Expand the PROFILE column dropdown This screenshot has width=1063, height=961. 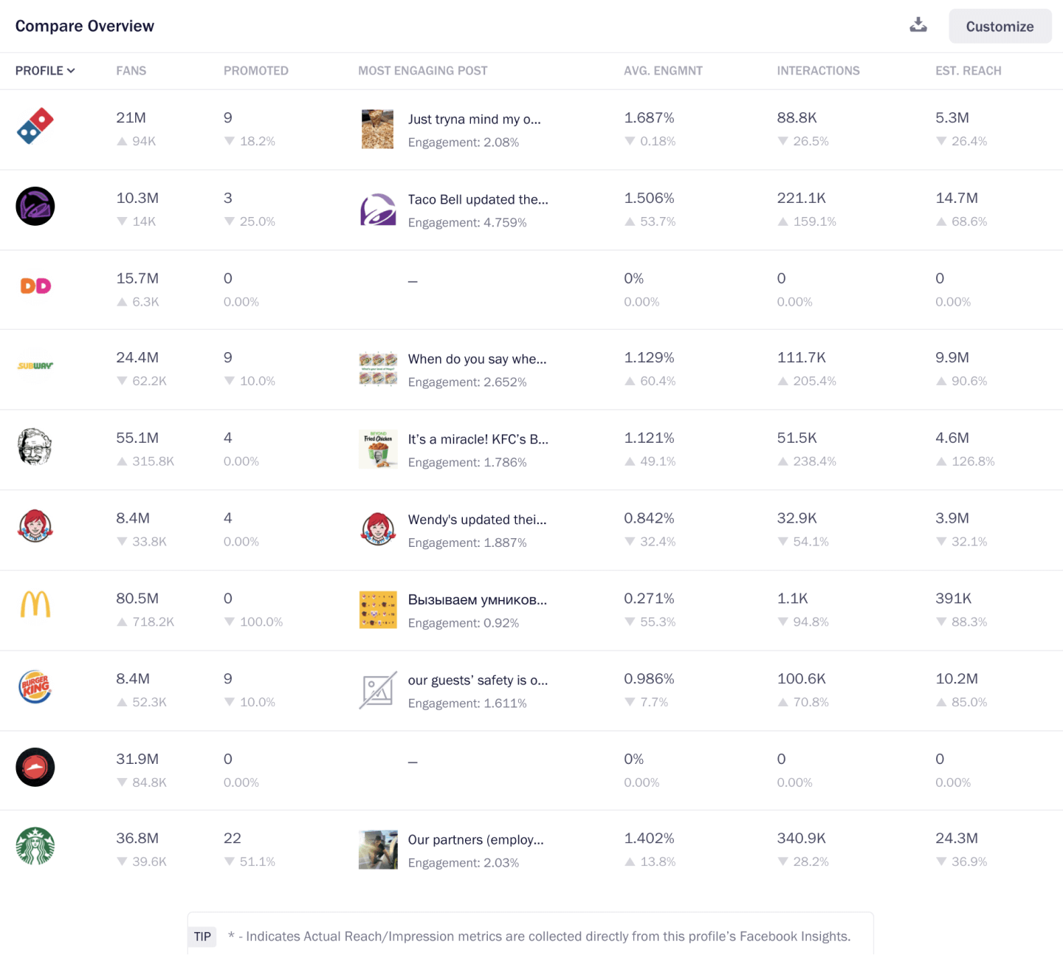click(45, 71)
